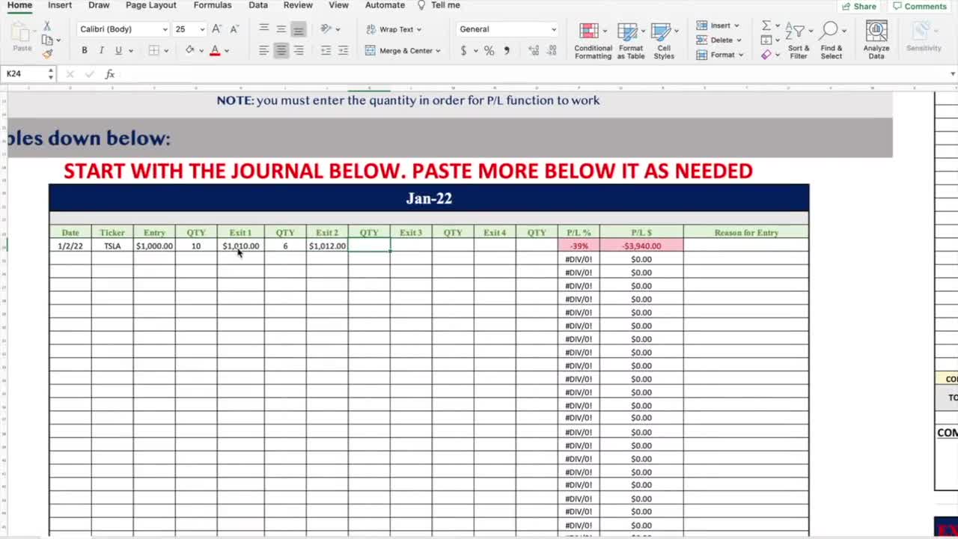This screenshot has width=958, height=539.
Task: Apply percent style formatting
Action: click(489, 50)
